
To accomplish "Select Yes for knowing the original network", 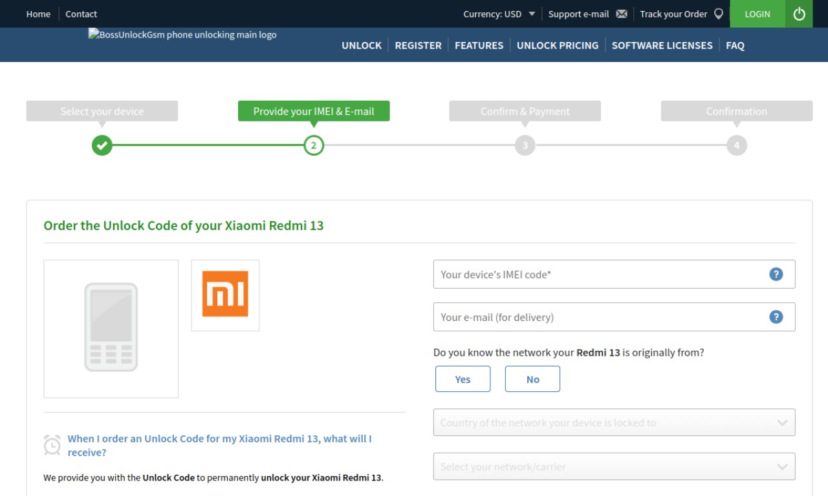I will coord(463,379).
